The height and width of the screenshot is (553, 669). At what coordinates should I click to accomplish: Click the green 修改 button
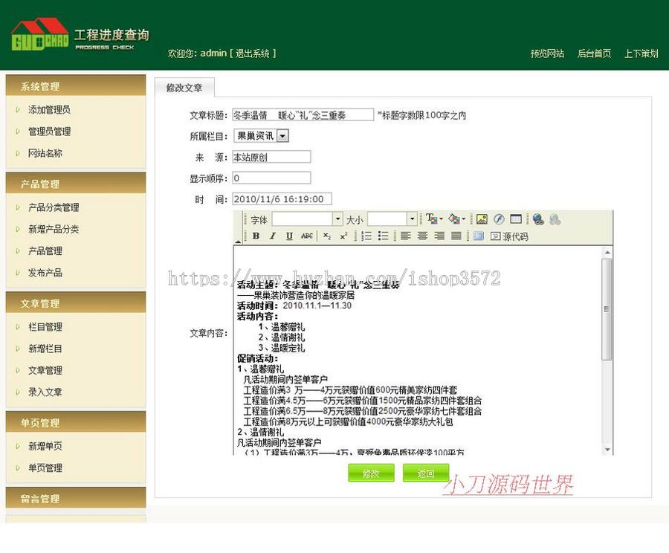pyautogui.click(x=371, y=473)
